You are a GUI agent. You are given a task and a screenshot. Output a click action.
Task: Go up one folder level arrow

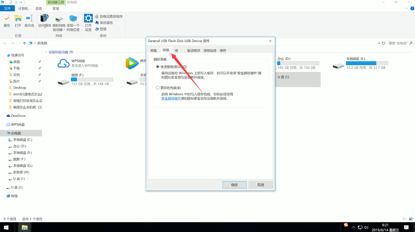click(x=24, y=43)
